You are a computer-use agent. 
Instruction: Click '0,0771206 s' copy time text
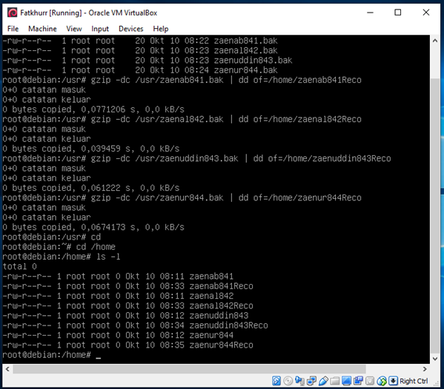[110, 109]
